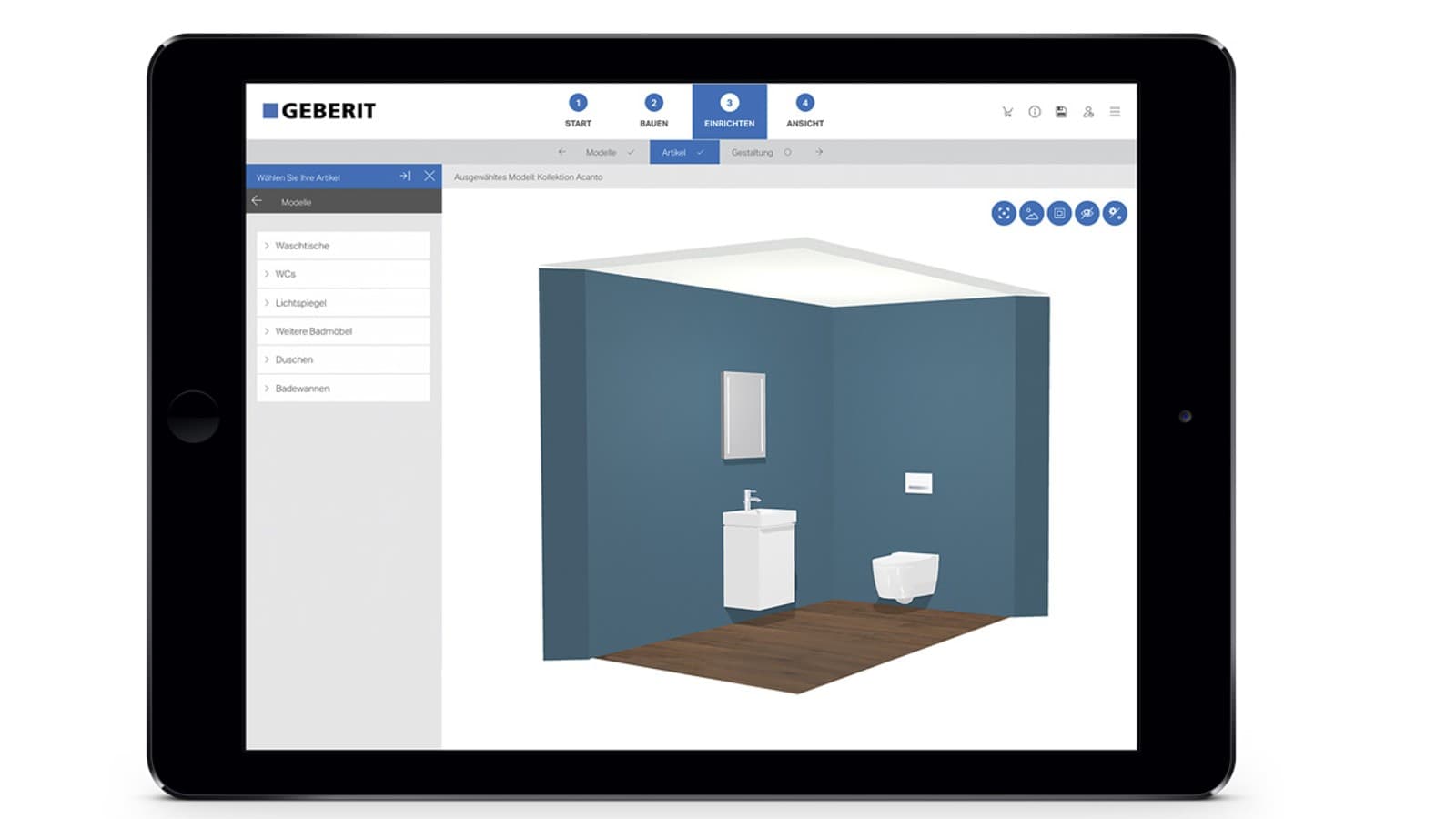Screen dimensions: 1456x819
Task: Click the info circle icon
Action: 1035,112
